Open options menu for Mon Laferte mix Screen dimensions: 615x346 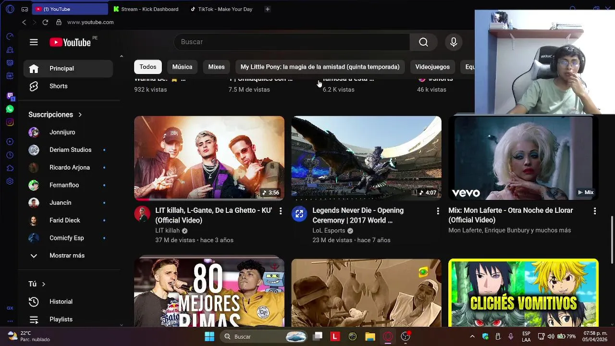(595, 211)
